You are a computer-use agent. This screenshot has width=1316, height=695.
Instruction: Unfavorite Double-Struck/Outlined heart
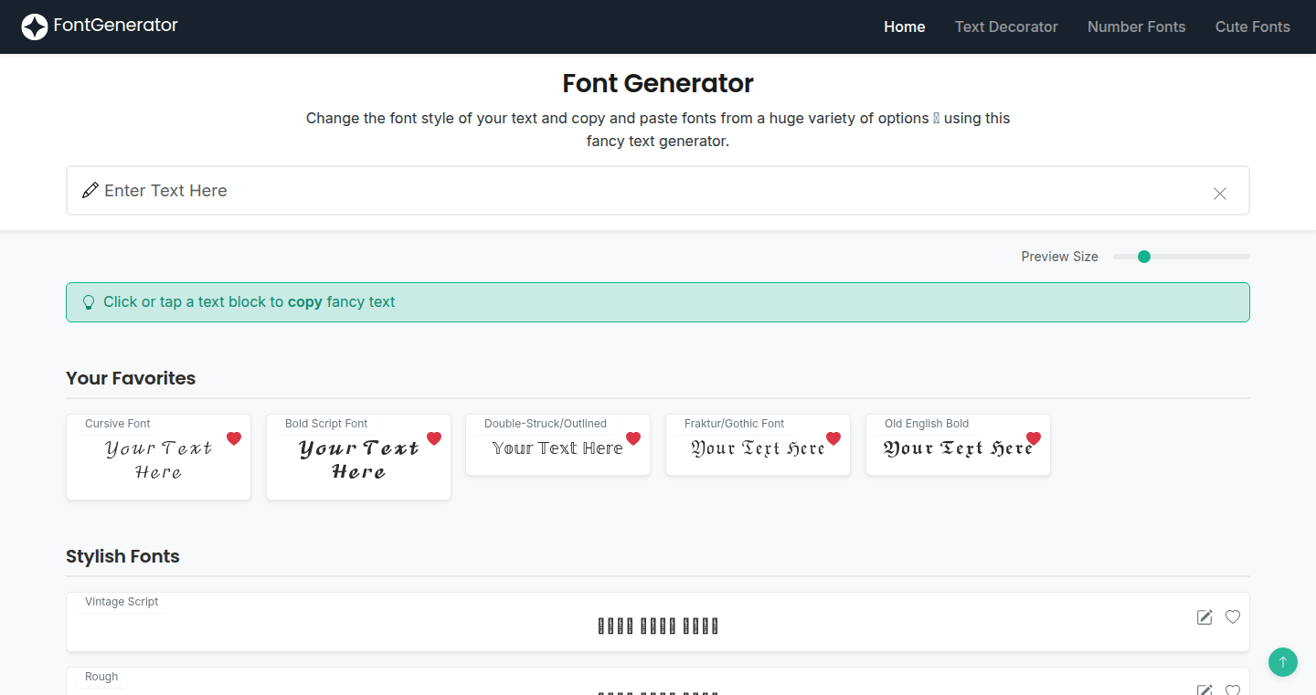(x=633, y=438)
